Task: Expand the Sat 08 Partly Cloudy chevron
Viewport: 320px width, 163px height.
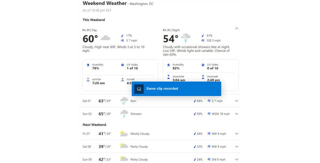Action: [x=236, y=146]
